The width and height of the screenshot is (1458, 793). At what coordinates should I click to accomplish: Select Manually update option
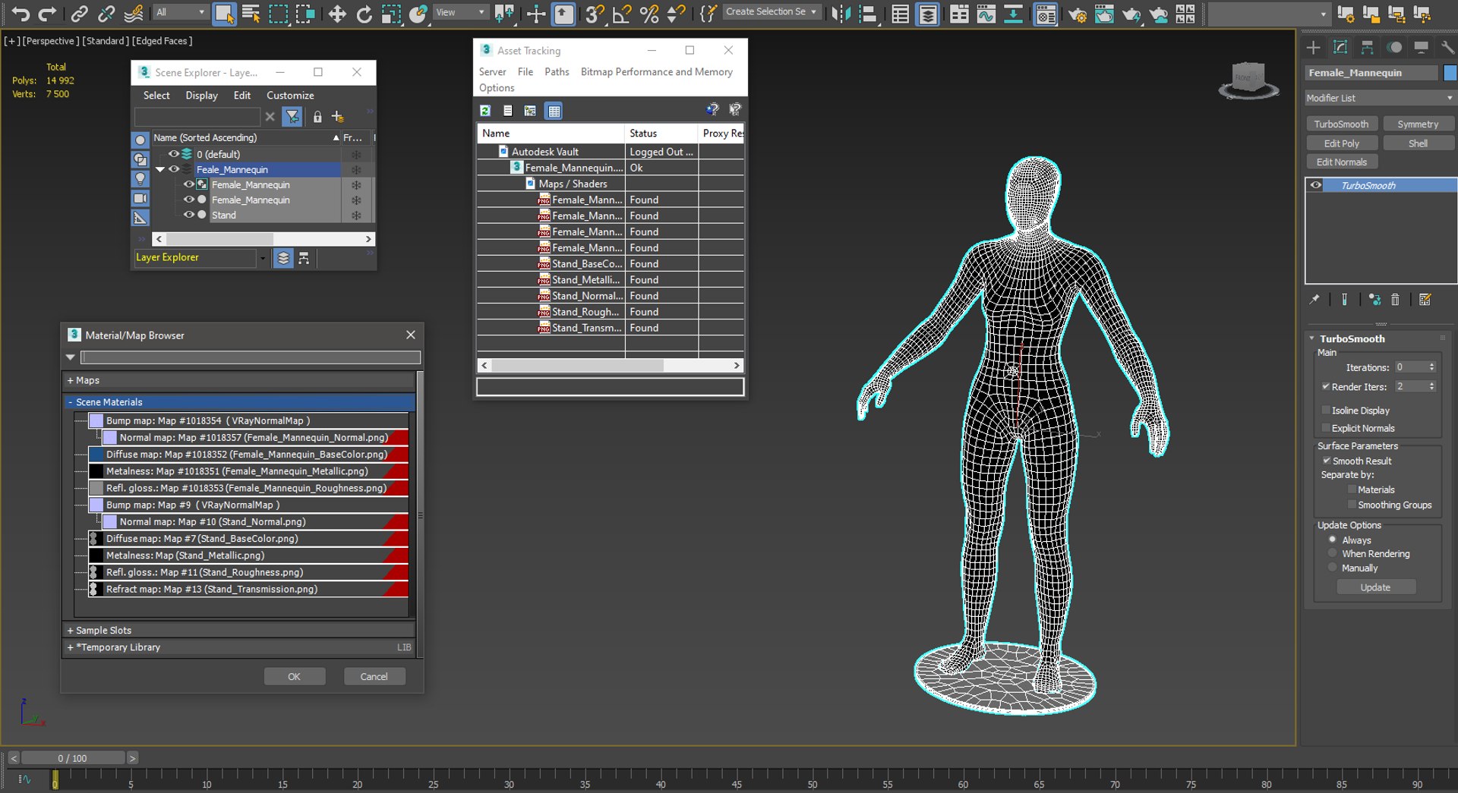tap(1333, 568)
